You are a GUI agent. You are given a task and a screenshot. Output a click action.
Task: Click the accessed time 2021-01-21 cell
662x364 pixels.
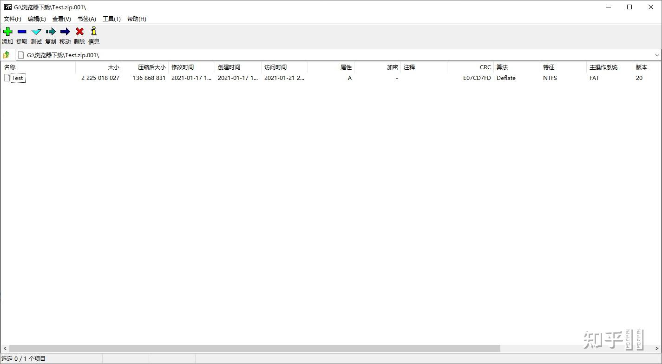pyautogui.click(x=284, y=78)
